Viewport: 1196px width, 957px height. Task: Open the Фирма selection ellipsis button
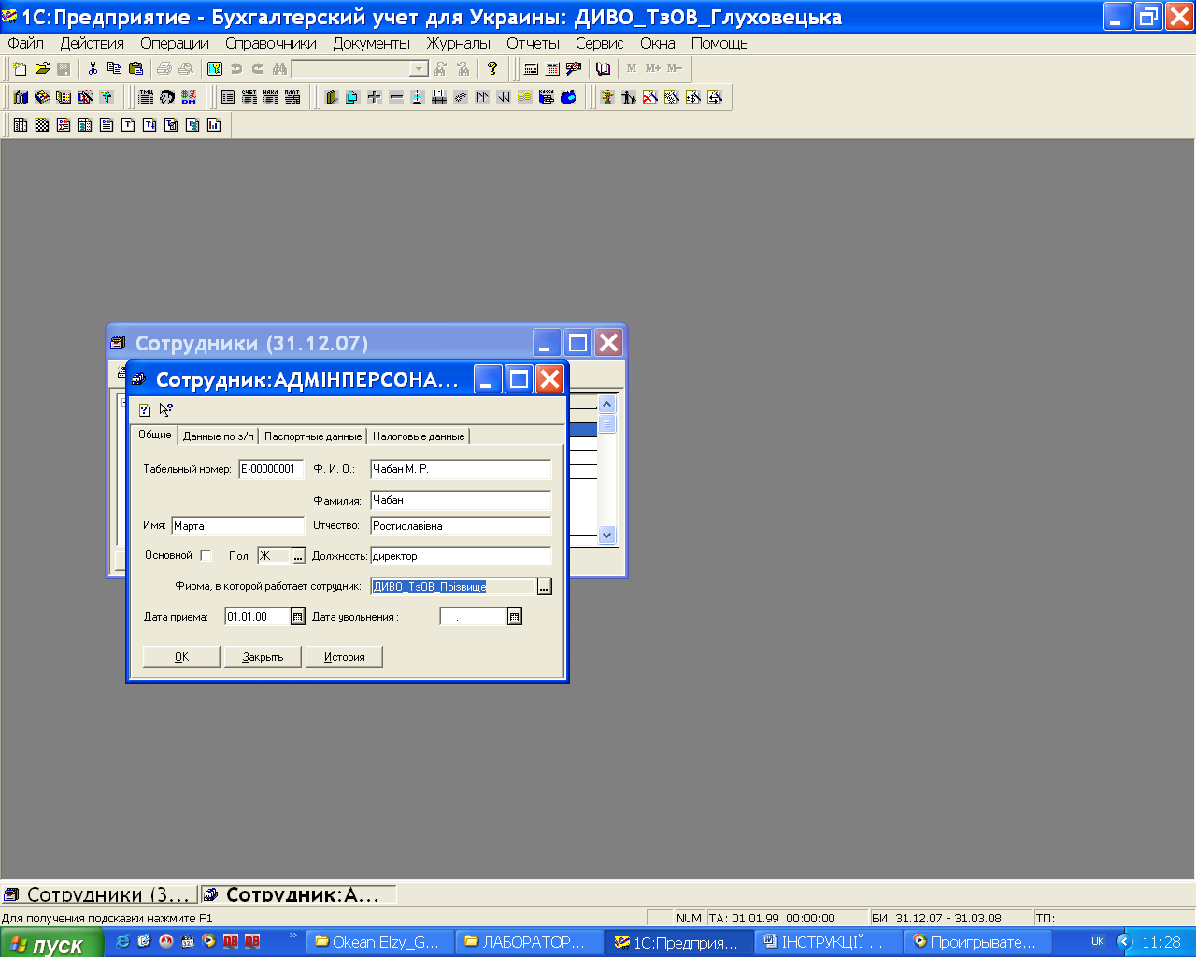click(545, 587)
